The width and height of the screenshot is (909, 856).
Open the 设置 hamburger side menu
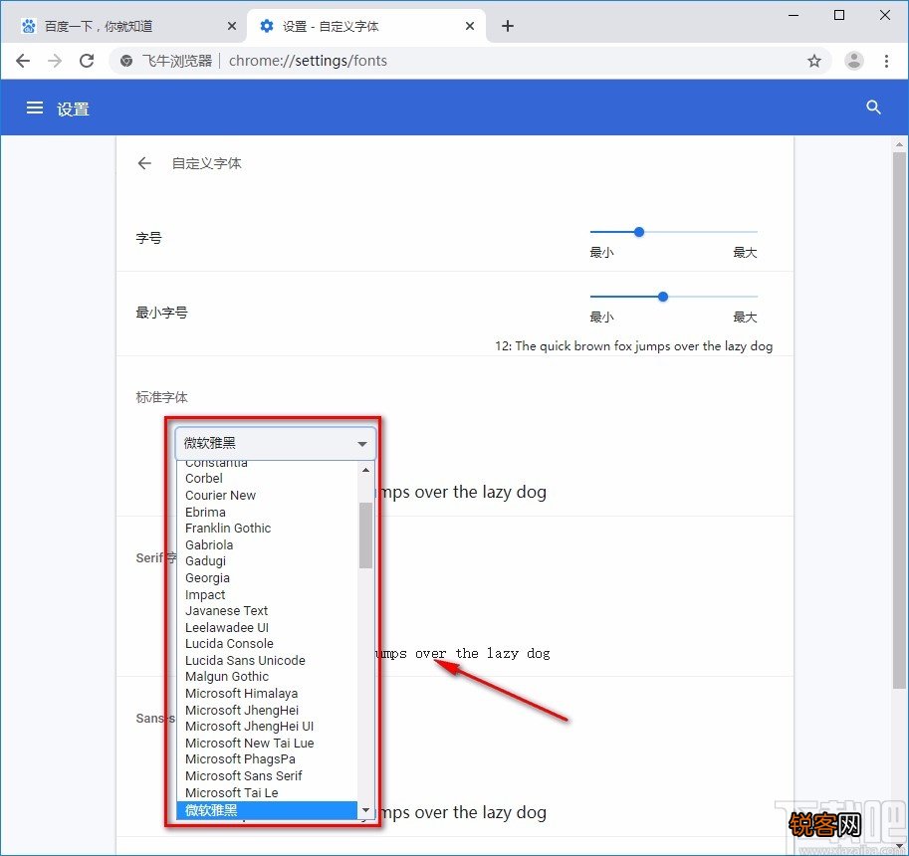pyautogui.click(x=35, y=107)
